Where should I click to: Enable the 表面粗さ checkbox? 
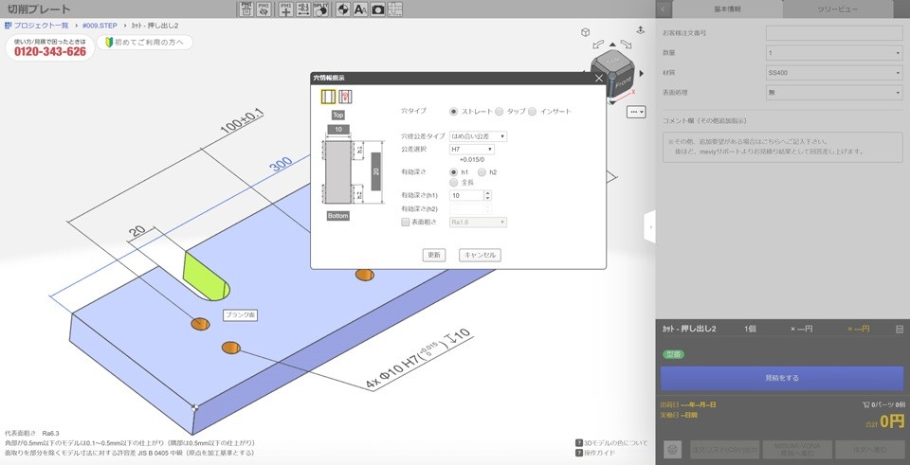tap(406, 223)
